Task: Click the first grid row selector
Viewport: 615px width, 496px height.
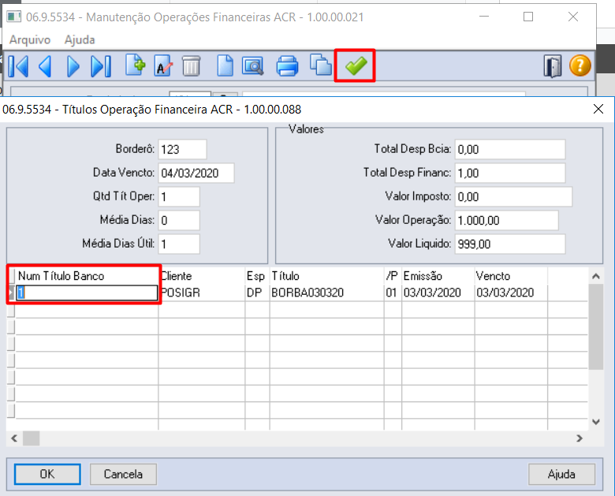Action: (11, 293)
